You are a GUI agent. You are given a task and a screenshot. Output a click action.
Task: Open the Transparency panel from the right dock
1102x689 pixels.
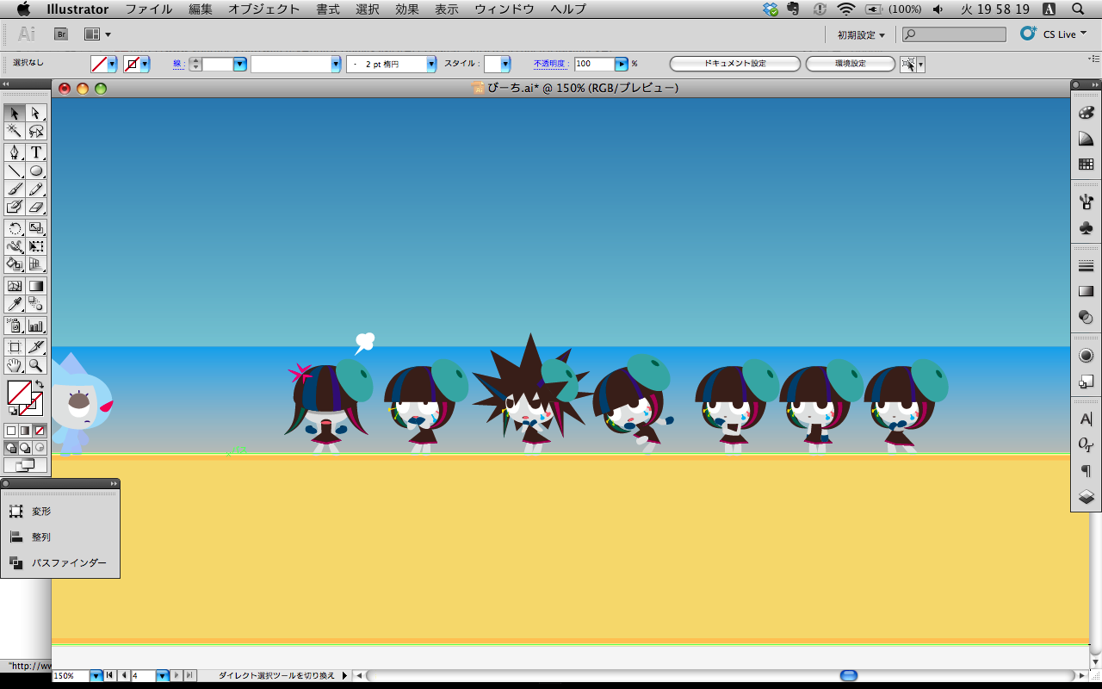coord(1086,318)
